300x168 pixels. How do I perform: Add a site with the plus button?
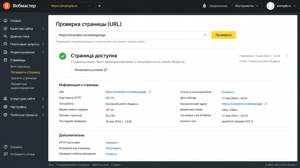tap(100, 6)
